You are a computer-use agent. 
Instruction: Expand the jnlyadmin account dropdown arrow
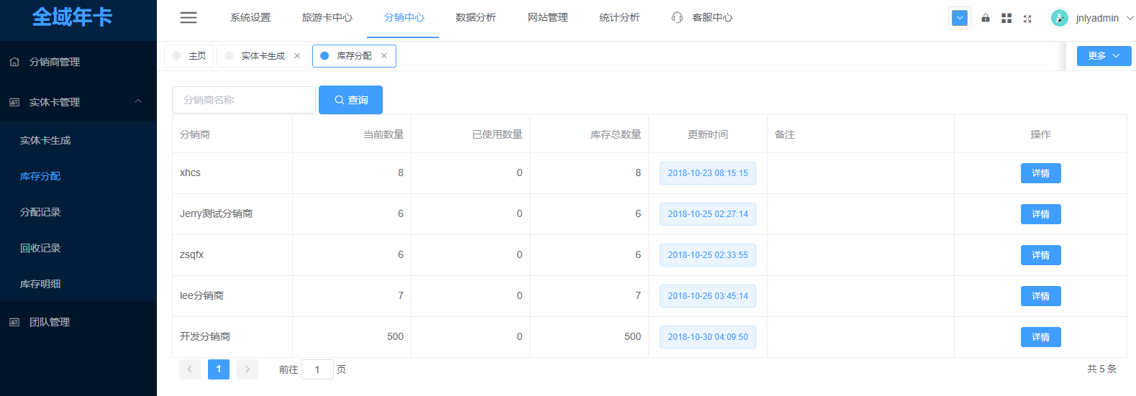pyautogui.click(x=1130, y=18)
